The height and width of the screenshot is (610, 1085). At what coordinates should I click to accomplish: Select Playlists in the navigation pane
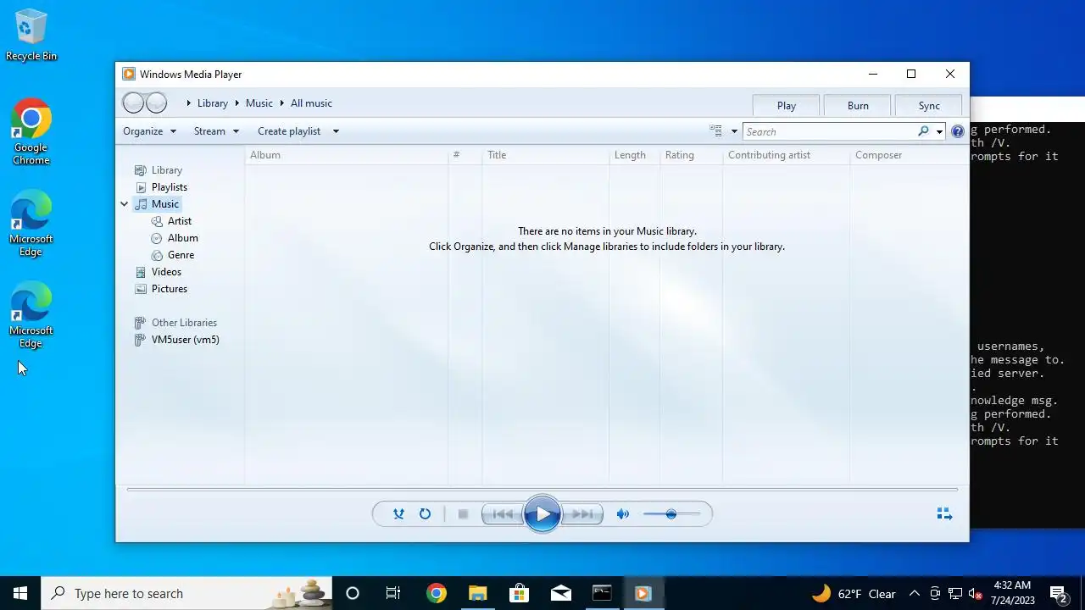pos(170,187)
